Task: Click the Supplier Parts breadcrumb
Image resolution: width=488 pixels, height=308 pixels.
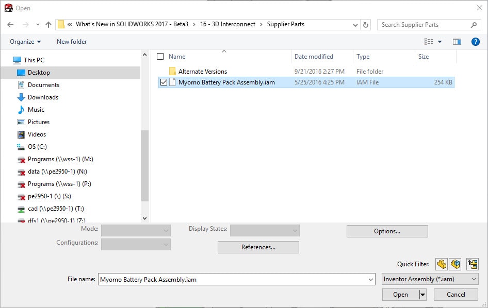Action: click(286, 24)
